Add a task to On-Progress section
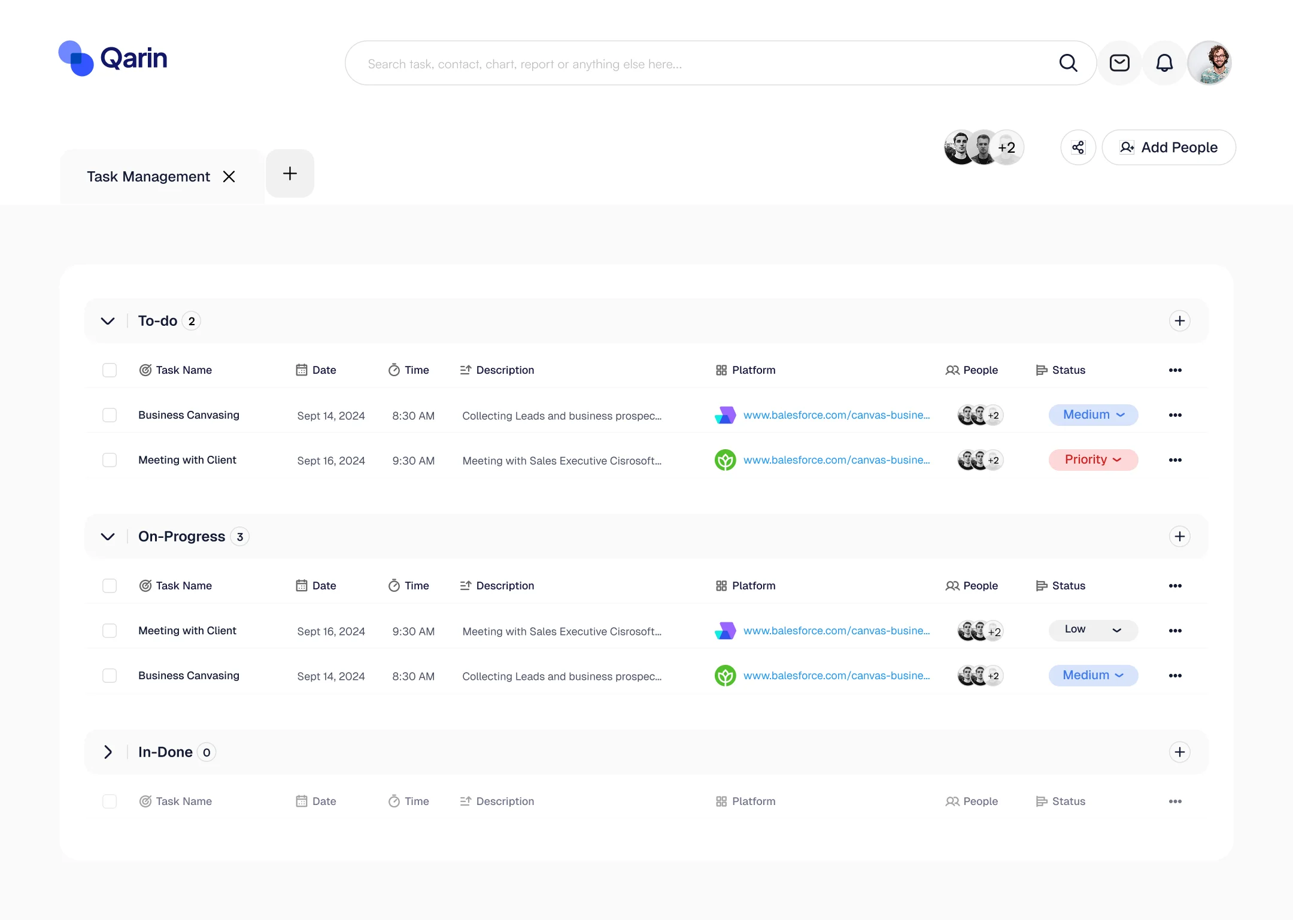Image resolution: width=1293 pixels, height=920 pixels. point(1179,537)
